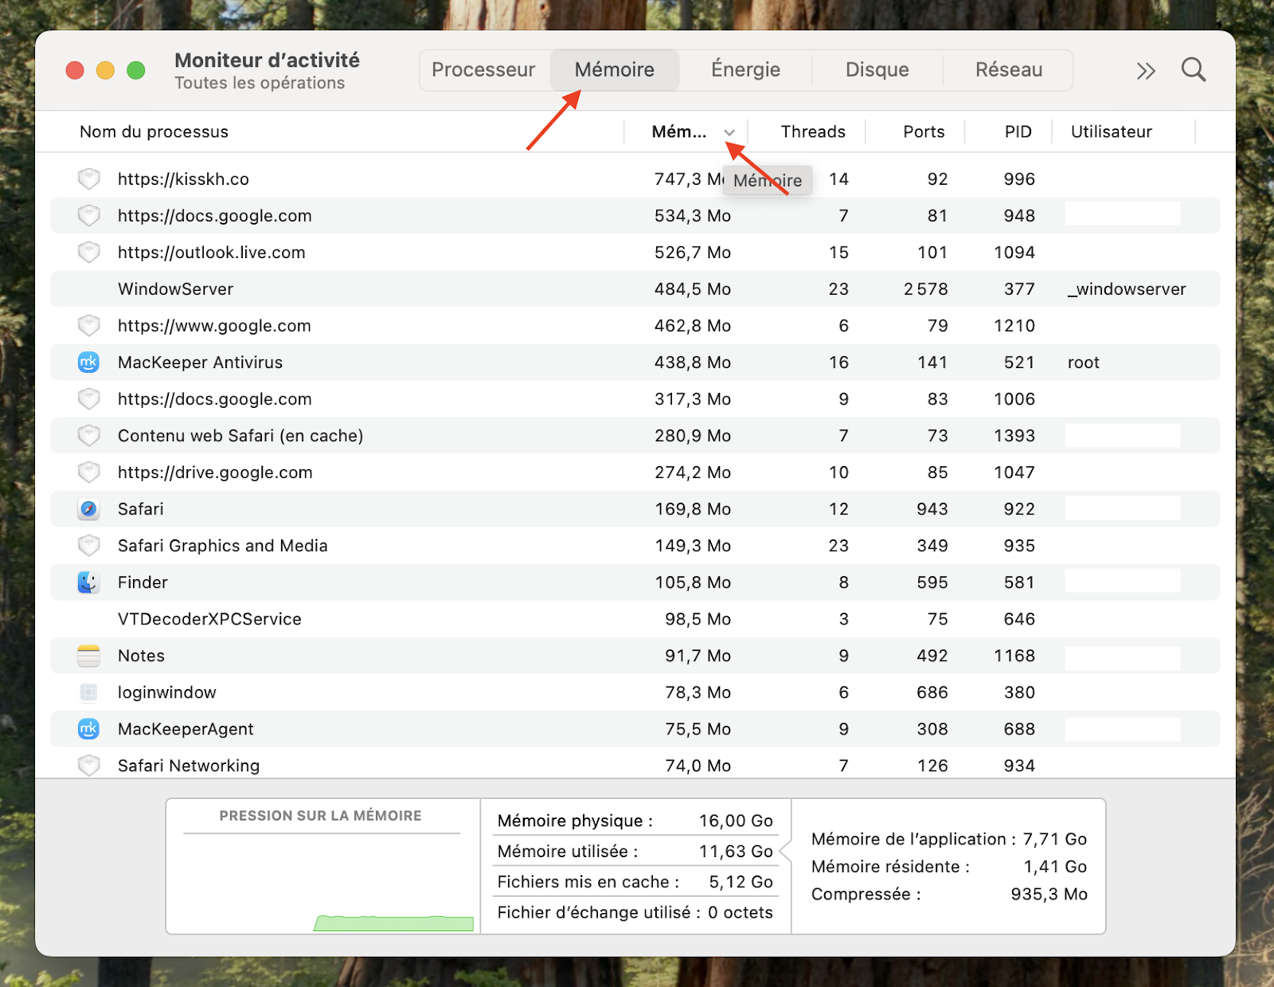This screenshot has height=987, width=1274.
Task: Open the Énergie tab
Action: pos(744,69)
